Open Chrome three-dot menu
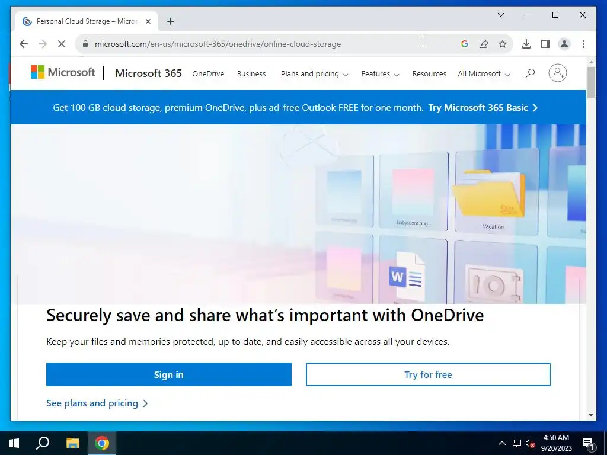The image size is (607, 455). click(x=583, y=44)
